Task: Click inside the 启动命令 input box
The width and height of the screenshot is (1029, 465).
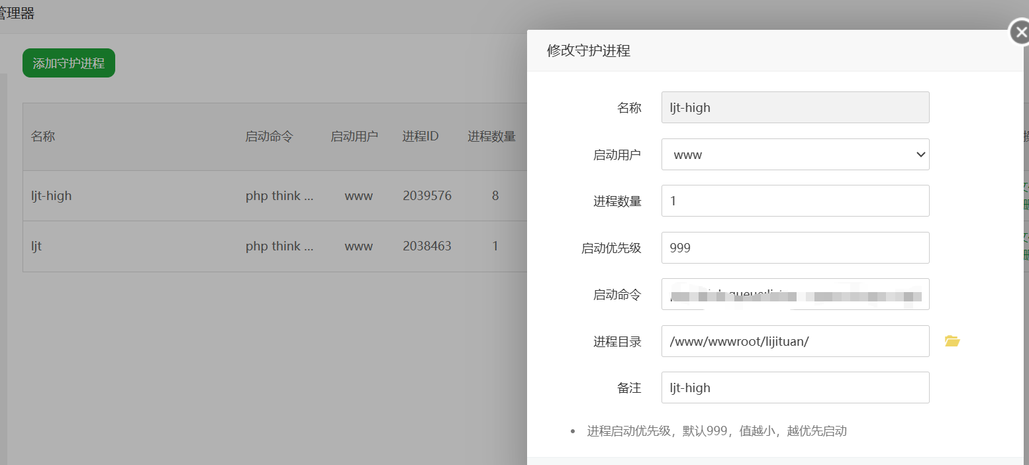Action: (x=795, y=294)
